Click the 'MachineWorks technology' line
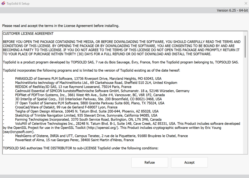This screenshot has width=249, height=178. (96, 83)
